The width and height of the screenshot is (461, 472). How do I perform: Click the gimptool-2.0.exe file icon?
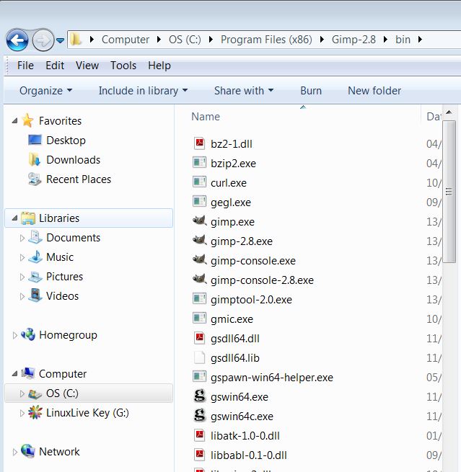pyautogui.click(x=199, y=298)
